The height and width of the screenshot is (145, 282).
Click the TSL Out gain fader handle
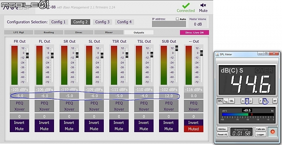coord(152,55)
